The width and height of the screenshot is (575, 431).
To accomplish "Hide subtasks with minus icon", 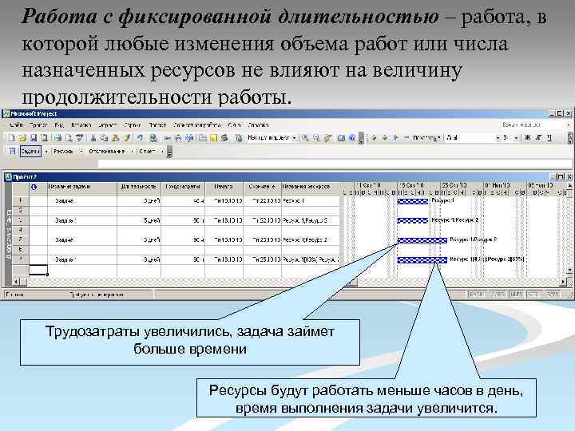I will [406, 138].
